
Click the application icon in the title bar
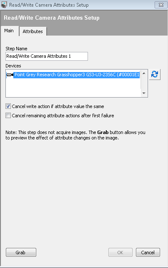coord(4,5)
